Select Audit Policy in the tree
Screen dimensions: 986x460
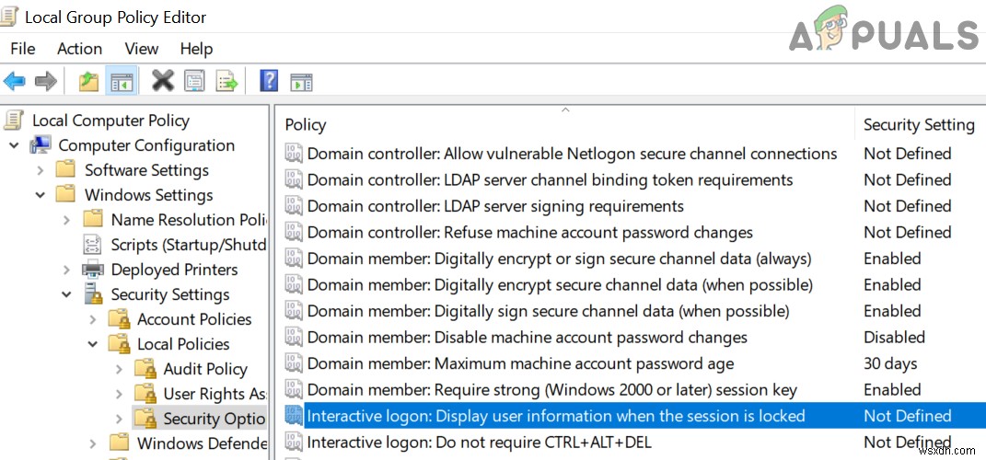204,369
